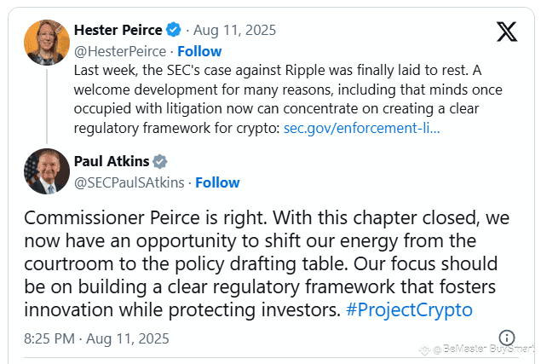Open the Hester Peirce display name
This screenshot has height=364, width=541.
tap(118, 30)
